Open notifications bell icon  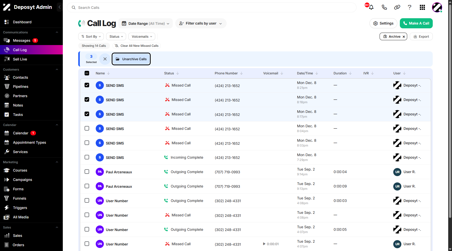(371, 7)
